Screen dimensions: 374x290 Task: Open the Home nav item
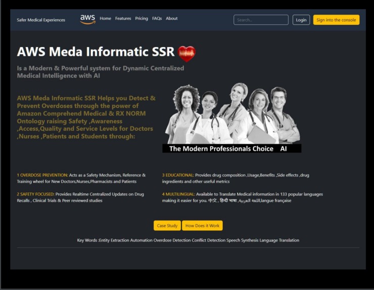click(106, 18)
